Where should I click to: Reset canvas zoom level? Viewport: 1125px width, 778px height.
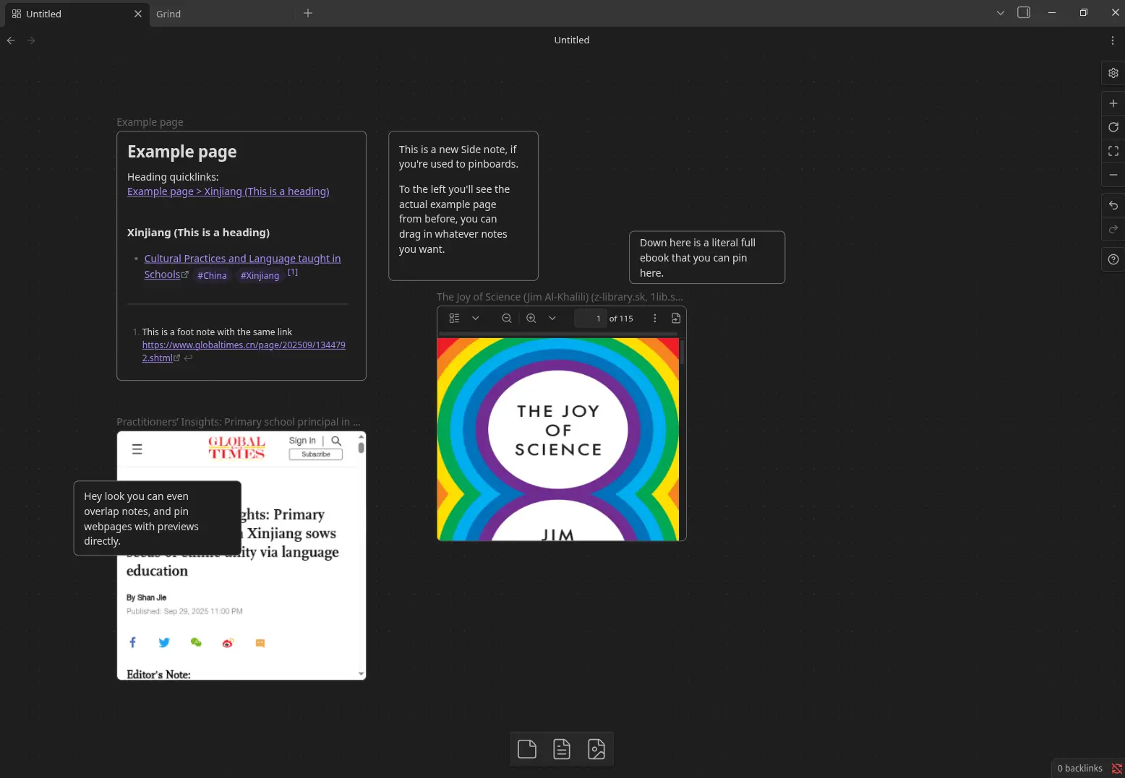pos(1113,127)
